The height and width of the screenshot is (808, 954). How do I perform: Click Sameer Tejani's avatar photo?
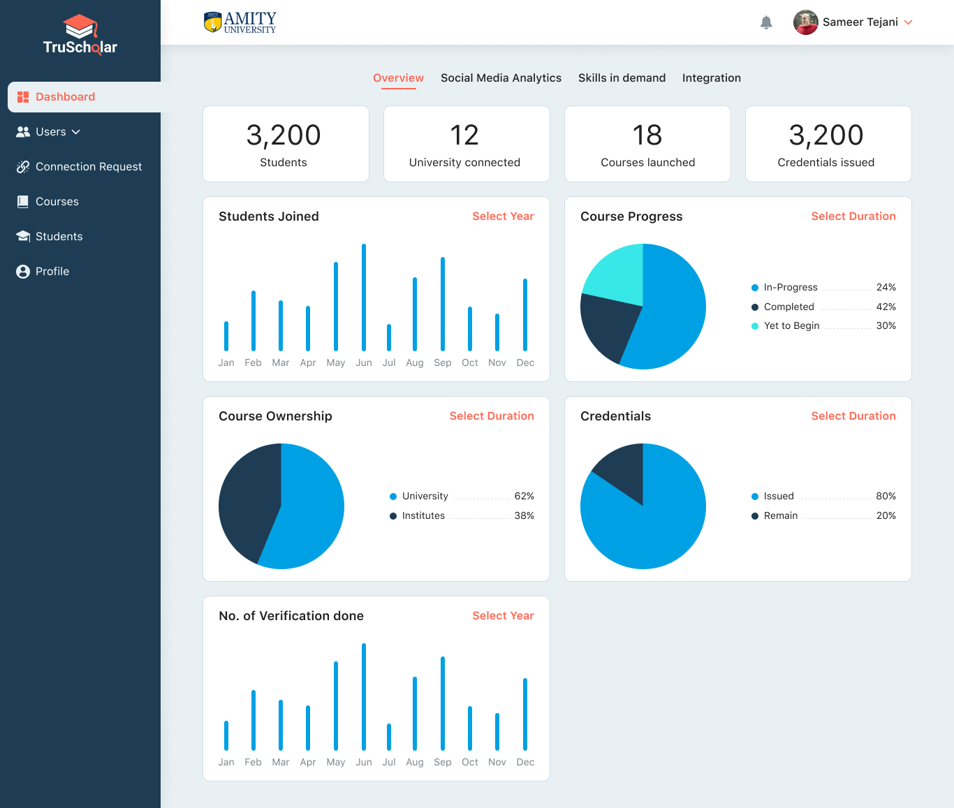pos(805,22)
